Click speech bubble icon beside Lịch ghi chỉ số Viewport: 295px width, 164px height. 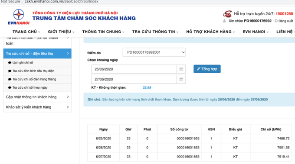10,63
